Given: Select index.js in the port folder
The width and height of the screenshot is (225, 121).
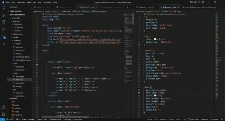Looking at the screenshot, I should (19, 86).
